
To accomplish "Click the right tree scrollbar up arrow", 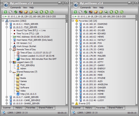I will [137, 20].
